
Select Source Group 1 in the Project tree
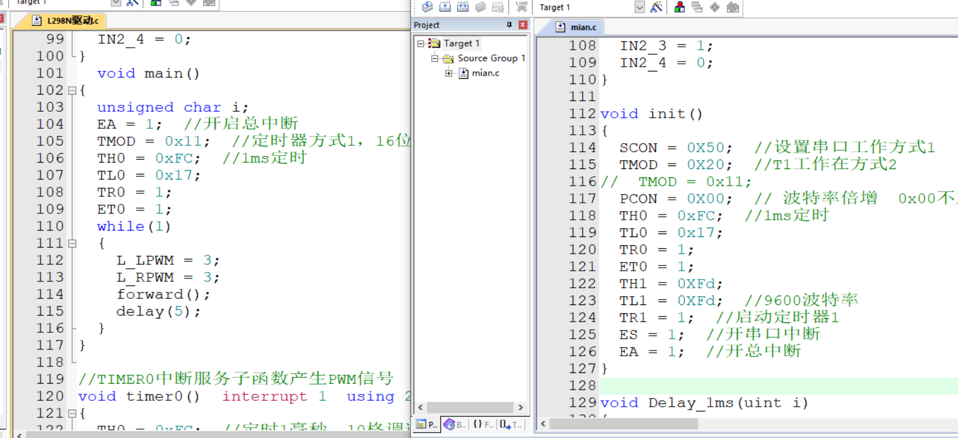491,58
